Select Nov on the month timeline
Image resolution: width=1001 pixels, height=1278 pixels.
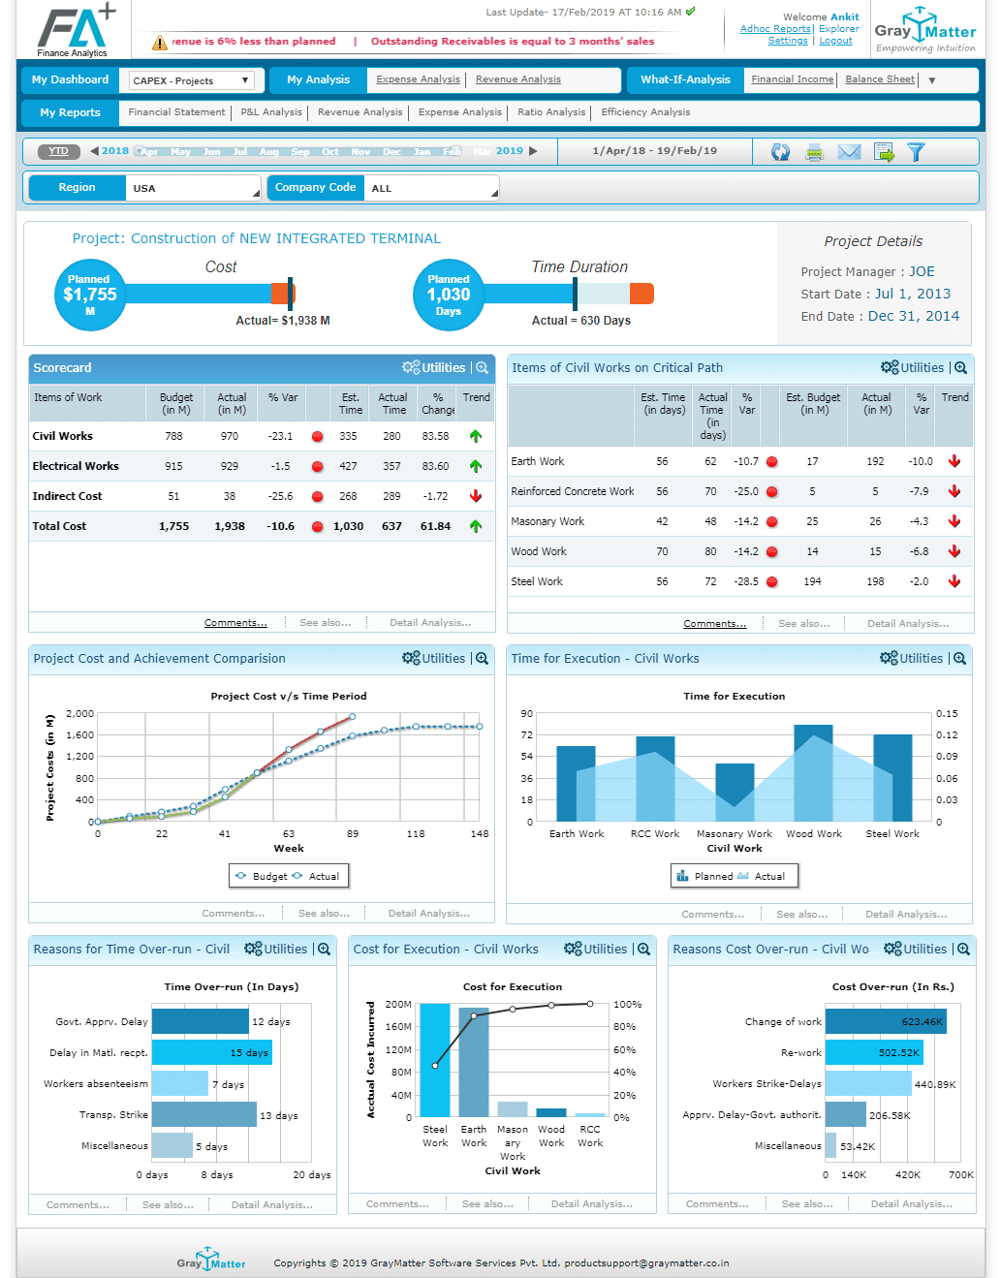click(360, 152)
